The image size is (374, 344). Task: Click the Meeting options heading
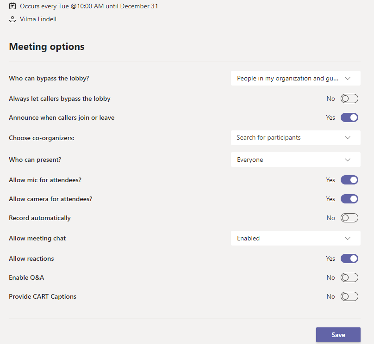pos(47,46)
